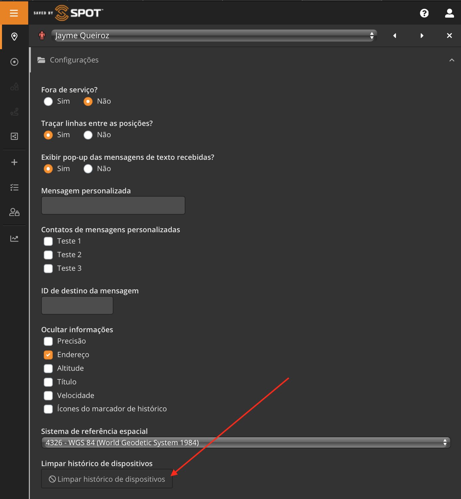
Task: Click Limpar histórico de dispositivos button
Action: 107,479
